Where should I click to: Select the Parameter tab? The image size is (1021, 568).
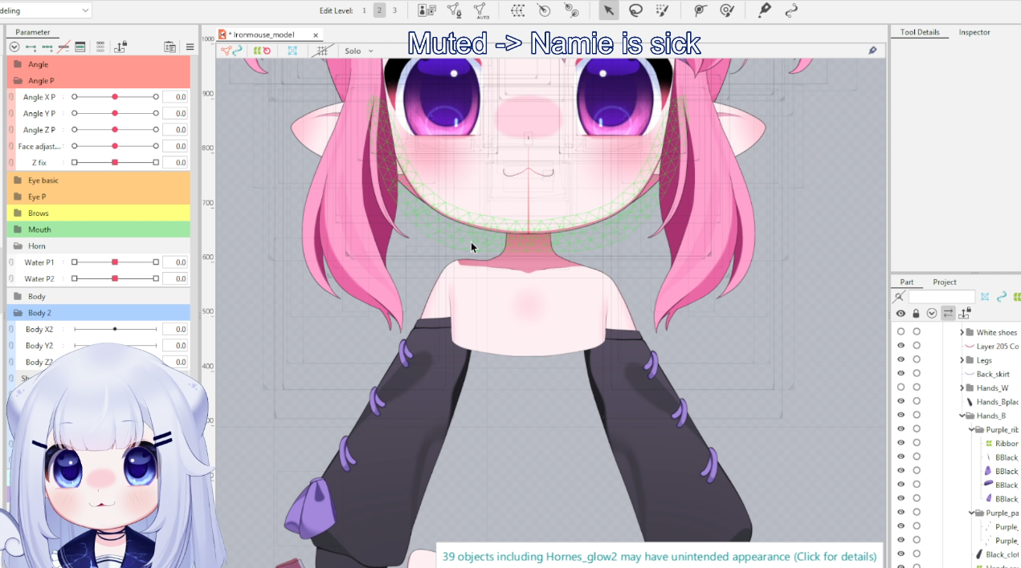coord(33,32)
